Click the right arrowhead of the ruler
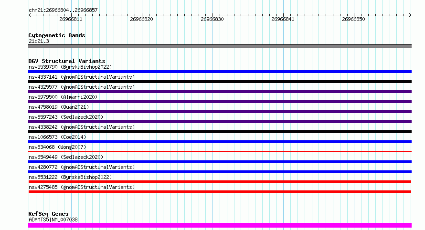425x230 pixels. click(410, 15)
